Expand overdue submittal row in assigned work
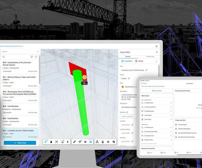The width and height of the screenshot is (202, 168). pos(157,107)
